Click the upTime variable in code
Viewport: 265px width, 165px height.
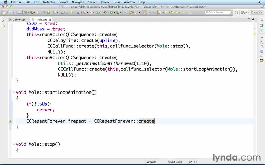click(107, 41)
